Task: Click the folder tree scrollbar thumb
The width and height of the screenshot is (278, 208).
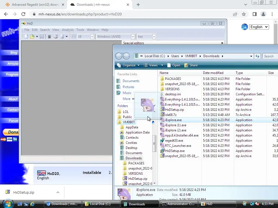Action: click(x=154, y=143)
